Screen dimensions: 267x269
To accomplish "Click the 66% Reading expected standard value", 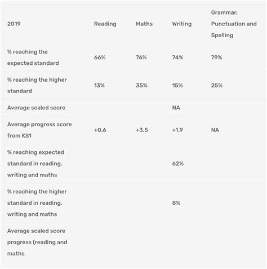I will pyautogui.click(x=100, y=58).
